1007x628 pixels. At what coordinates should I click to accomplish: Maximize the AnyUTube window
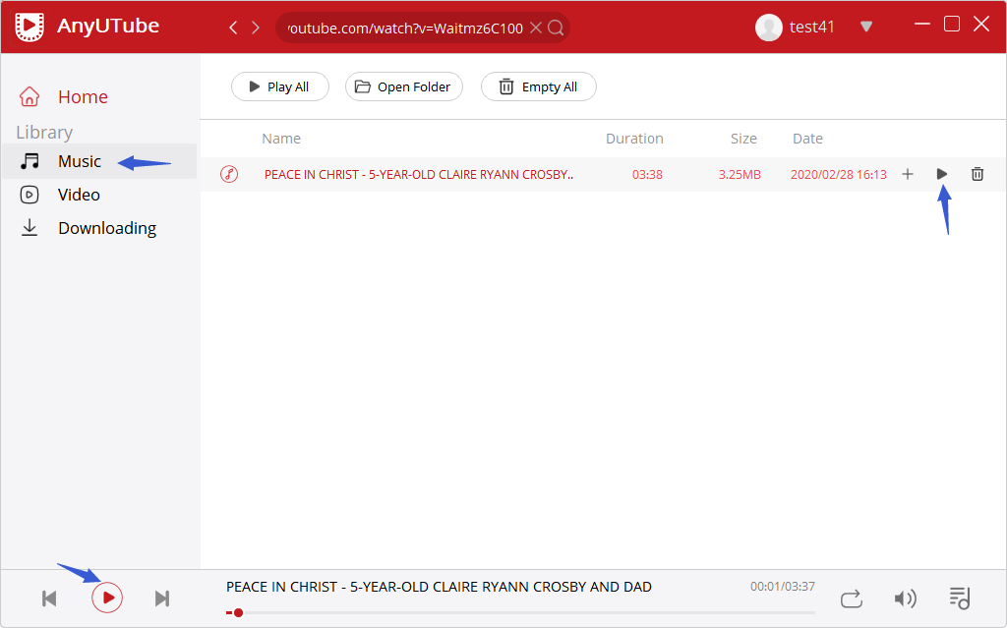pos(952,25)
